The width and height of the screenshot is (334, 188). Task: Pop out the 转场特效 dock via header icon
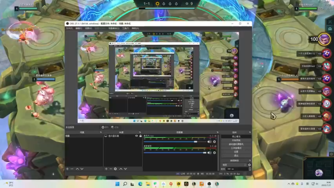(250, 160)
